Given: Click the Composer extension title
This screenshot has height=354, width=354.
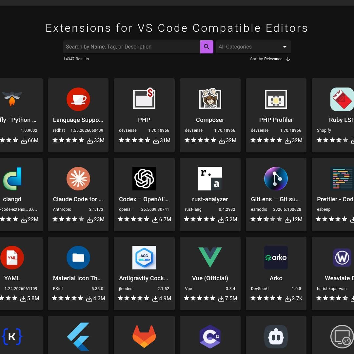Looking at the screenshot, I should point(210,120).
